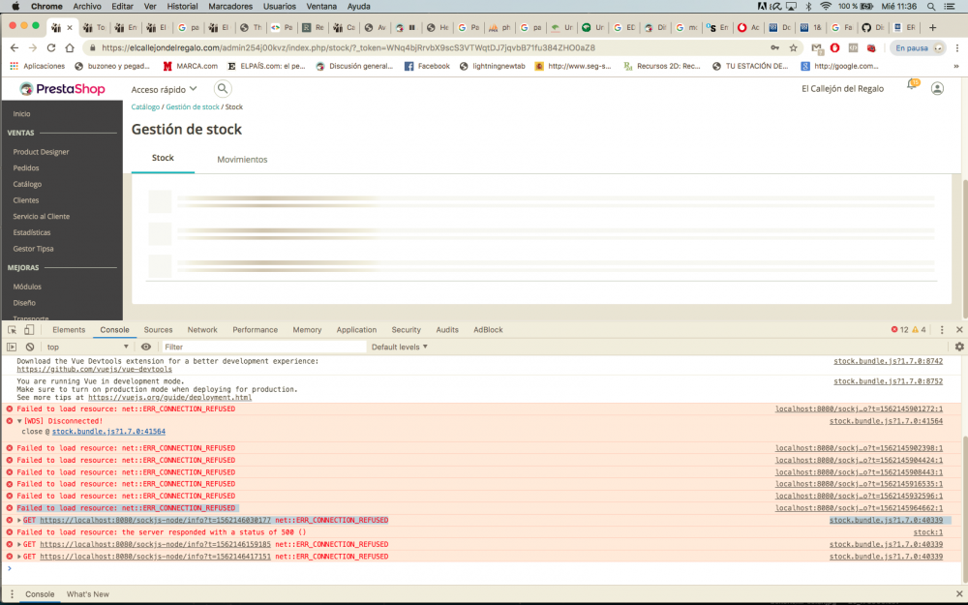Bookmark this page with the star icon
Image resolution: width=968 pixels, height=605 pixels.
tap(794, 47)
